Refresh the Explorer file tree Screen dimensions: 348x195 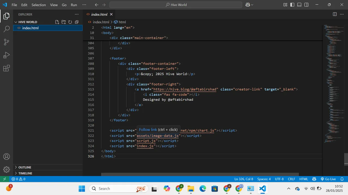point(70,22)
